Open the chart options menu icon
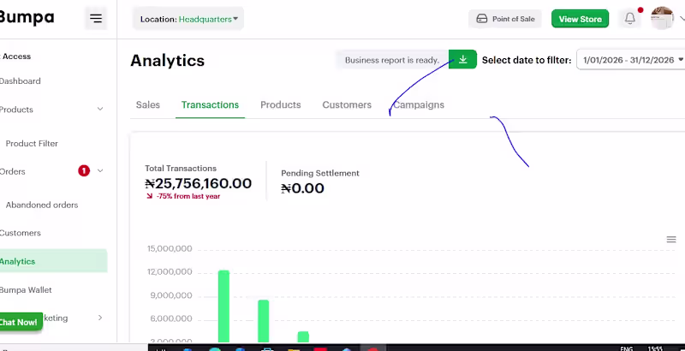Viewport: 685px width, 351px height. tap(671, 239)
